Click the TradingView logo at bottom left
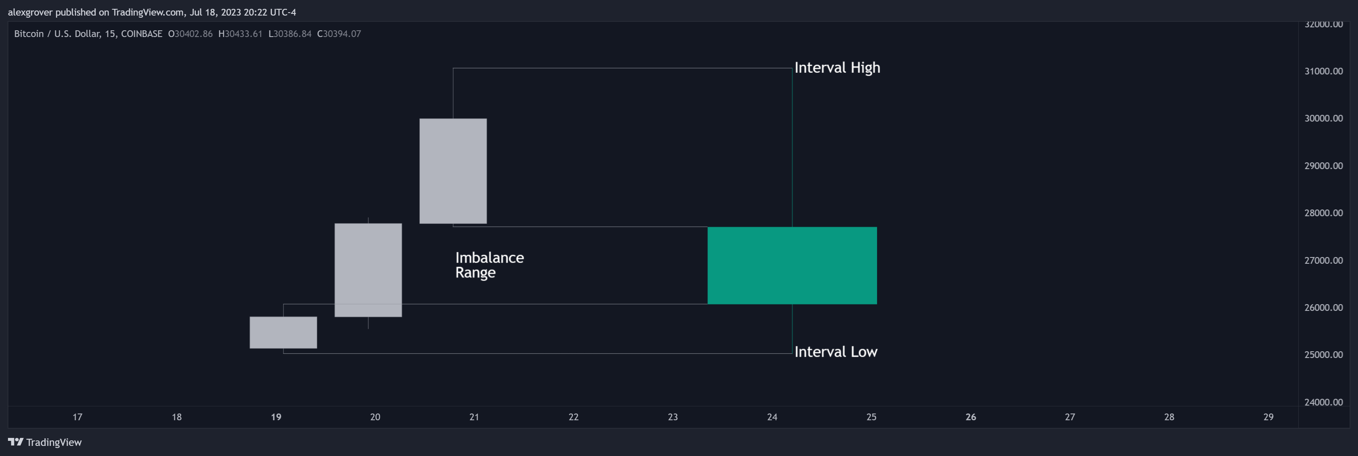The image size is (1358, 456). pos(45,442)
